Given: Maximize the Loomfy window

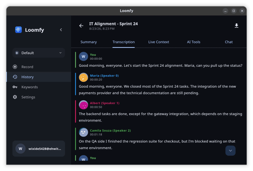Looking at the screenshot, I should tap(234, 11).
